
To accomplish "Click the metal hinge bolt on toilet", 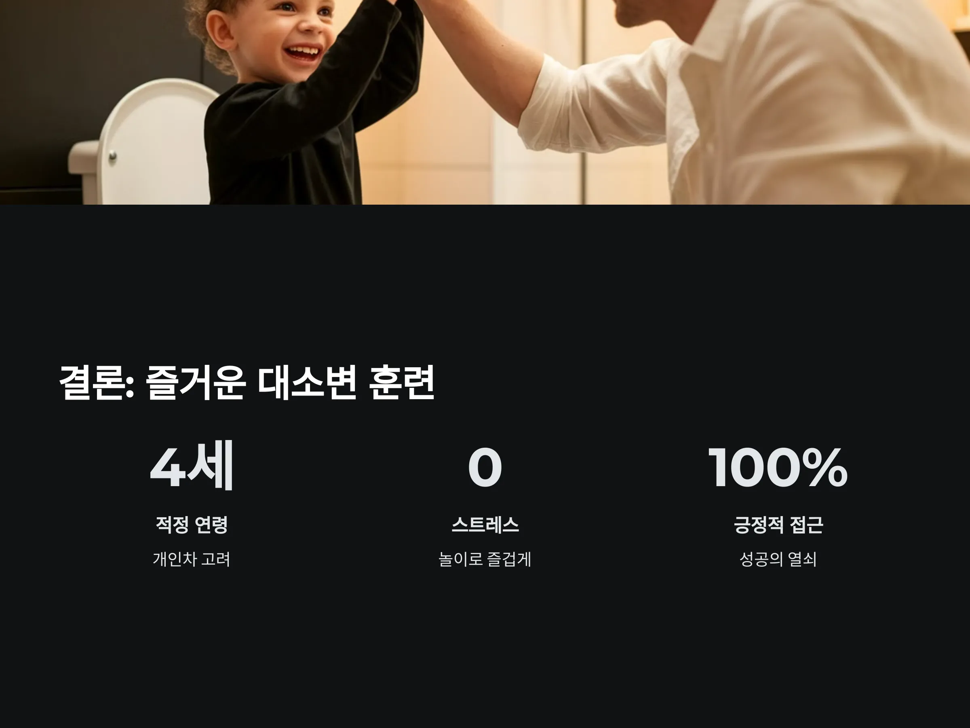I will click(113, 156).
